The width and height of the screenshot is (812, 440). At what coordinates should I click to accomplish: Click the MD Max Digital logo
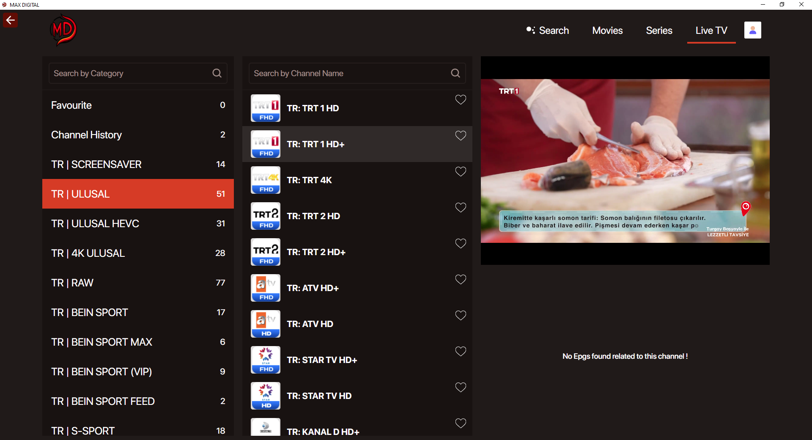[x=63, y=30]
